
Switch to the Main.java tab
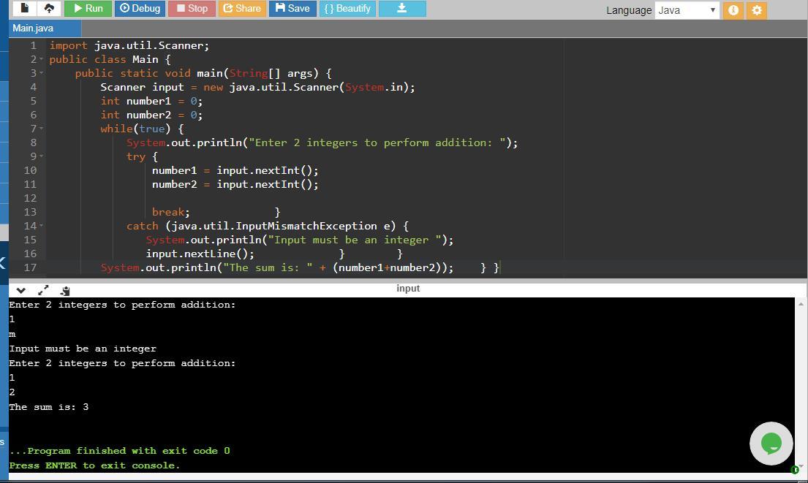tap(33, 28)
